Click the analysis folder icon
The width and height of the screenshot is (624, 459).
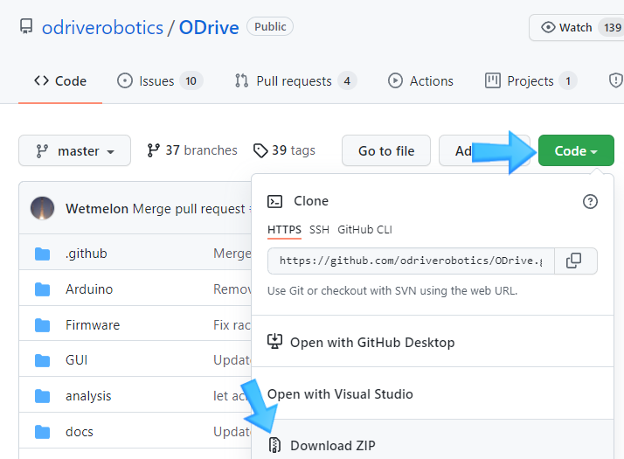tap(42, 397)
